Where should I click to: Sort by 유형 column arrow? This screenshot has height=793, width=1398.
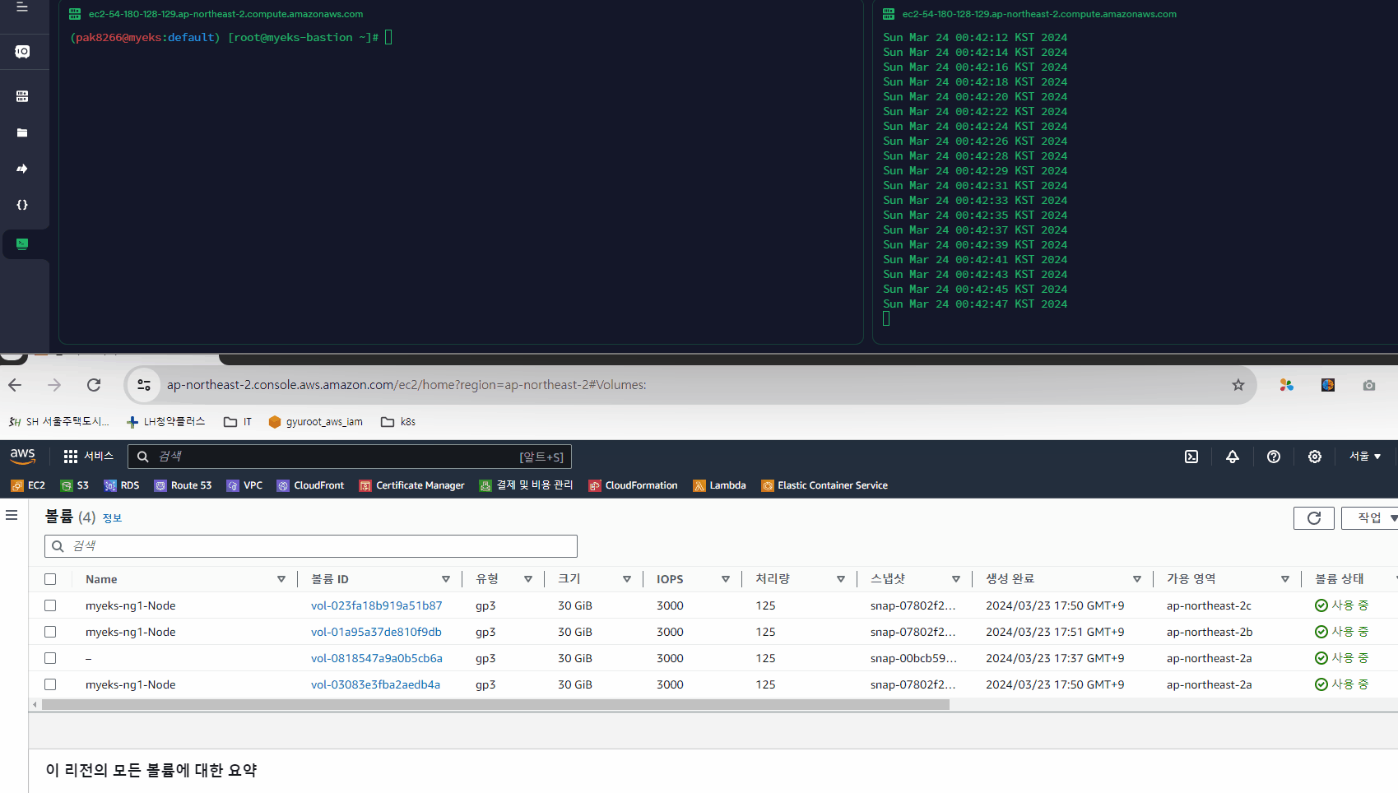pyautogui.click(x=528, y=579)
